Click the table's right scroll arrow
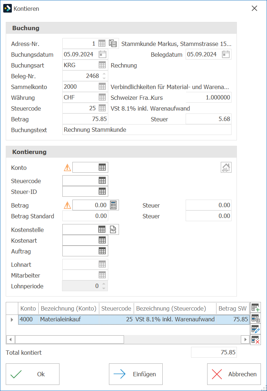 pos(245,339)
